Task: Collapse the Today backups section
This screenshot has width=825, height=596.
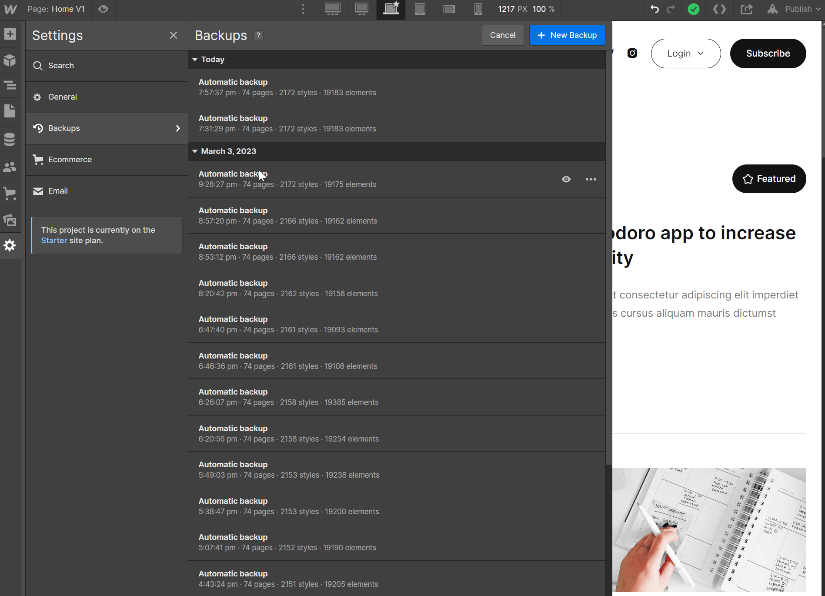Action: click(x=195, y=60)
